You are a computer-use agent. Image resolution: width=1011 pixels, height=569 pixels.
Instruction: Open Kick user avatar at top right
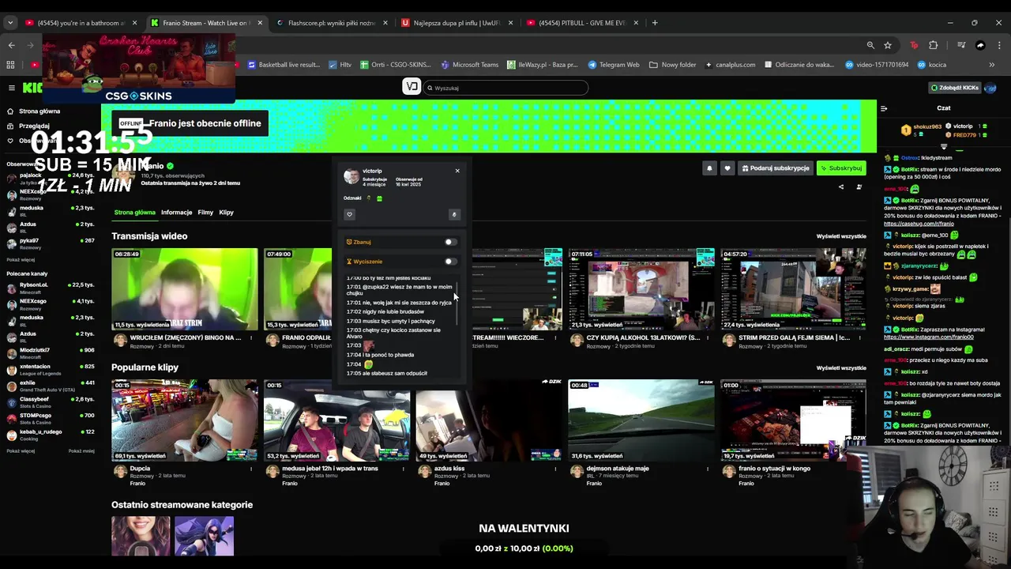(990, 88)
